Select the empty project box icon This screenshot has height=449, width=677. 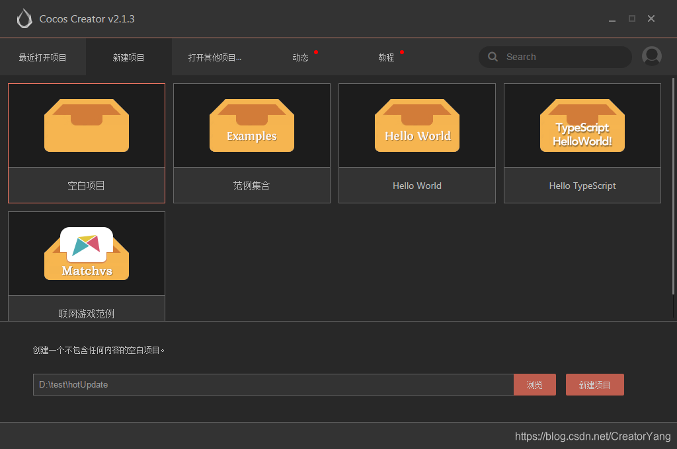[87, 125]
